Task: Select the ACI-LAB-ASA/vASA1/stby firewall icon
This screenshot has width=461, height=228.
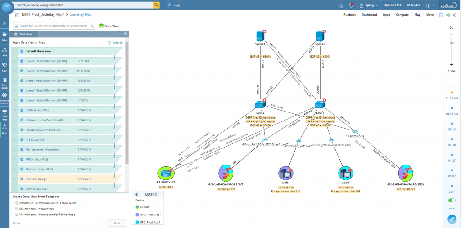Action: point(406,173)
